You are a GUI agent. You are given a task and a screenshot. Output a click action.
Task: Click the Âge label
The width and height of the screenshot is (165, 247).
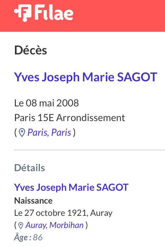click(23, 237)
